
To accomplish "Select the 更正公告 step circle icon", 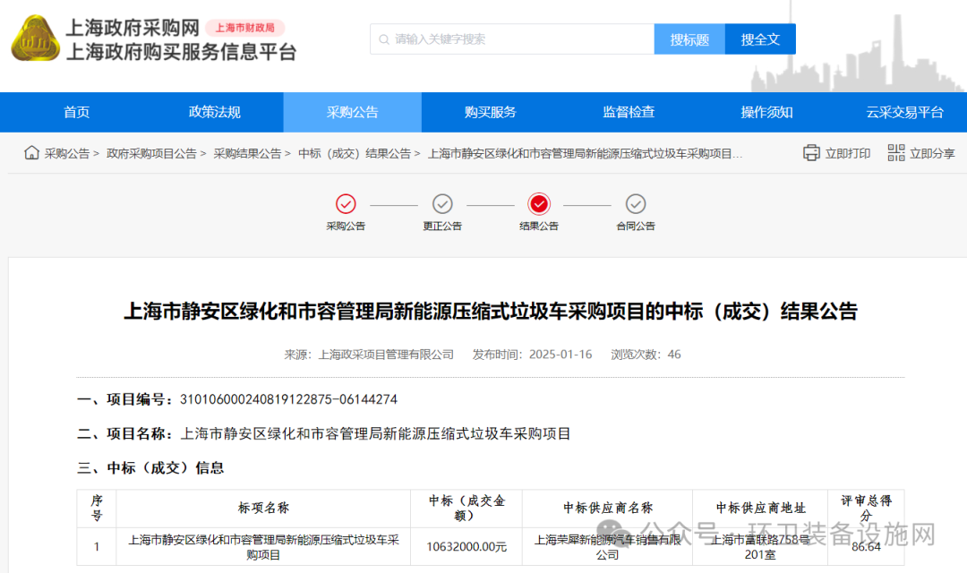I will (442, 203).
